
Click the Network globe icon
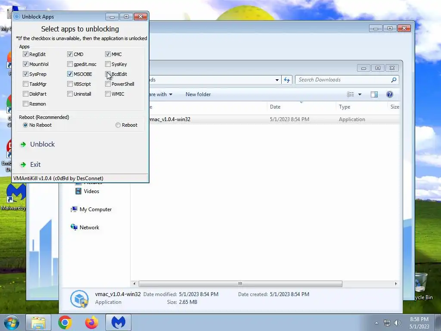tap(74, 227)
